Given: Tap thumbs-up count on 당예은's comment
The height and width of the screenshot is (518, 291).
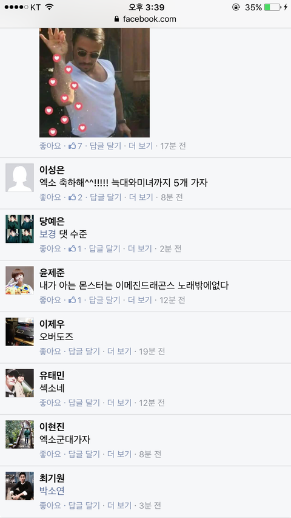Looking at the screenshot, I should tap(75, 248).
